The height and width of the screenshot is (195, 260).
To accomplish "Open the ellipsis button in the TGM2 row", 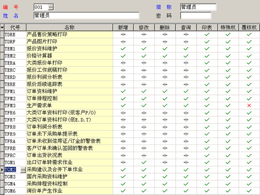I will click(23, 170).
